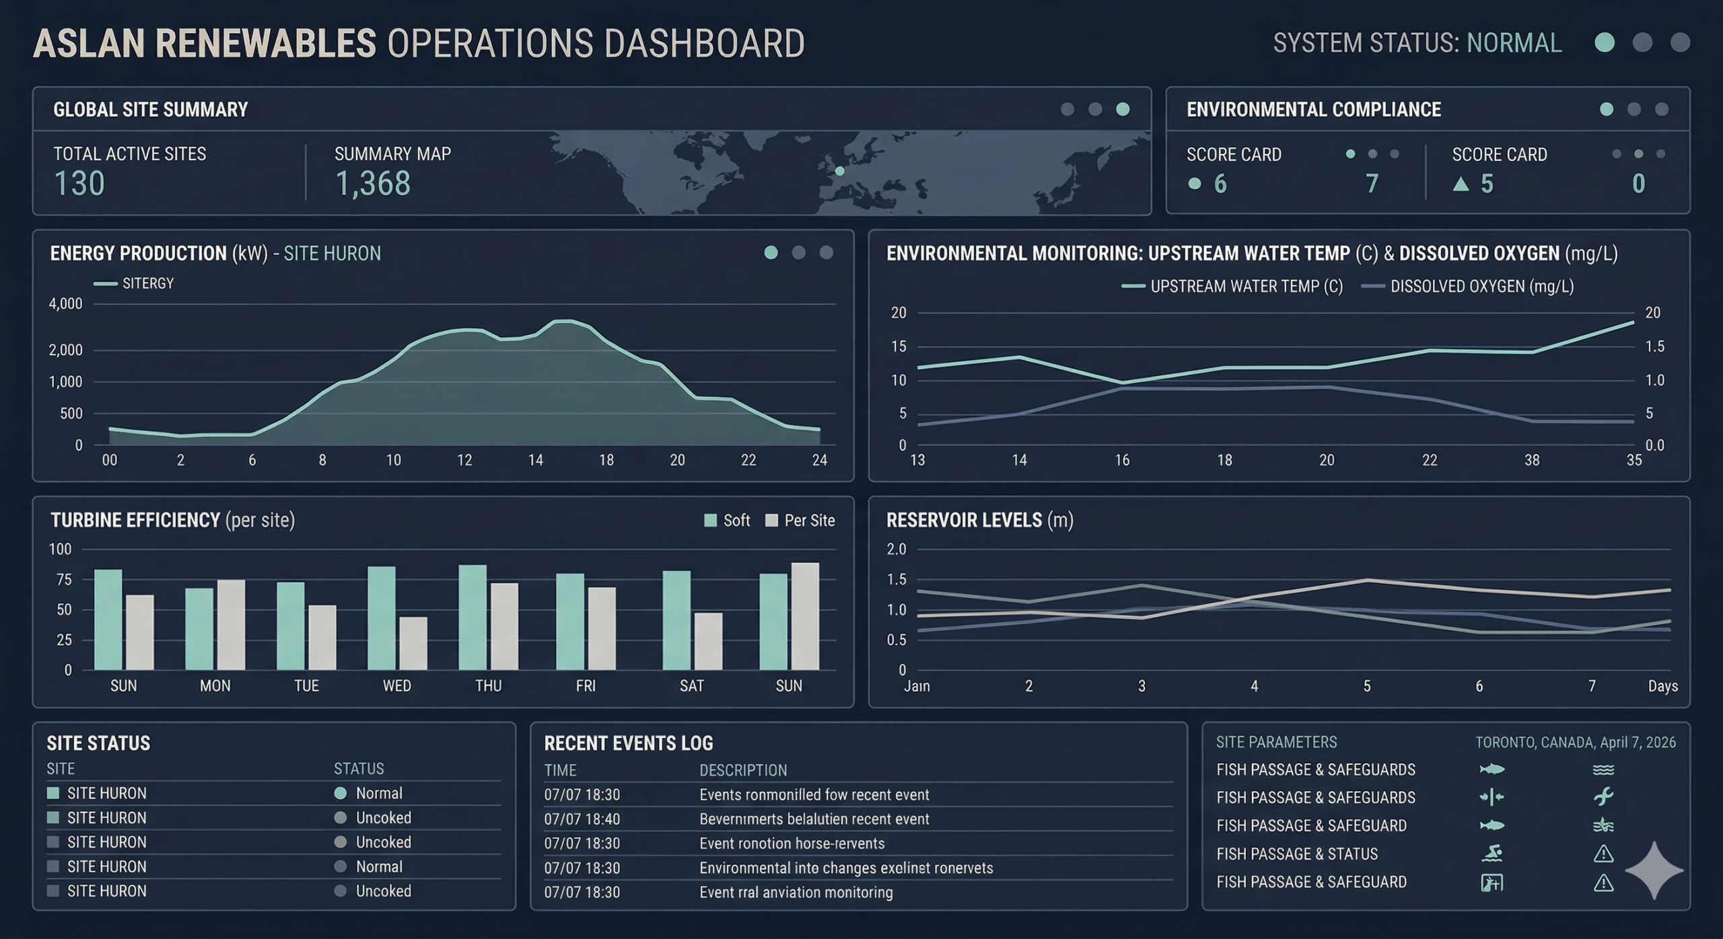Open the framed fish icon on the last safeguard row
This screenshot has width=1723, height=939.
1492,882
